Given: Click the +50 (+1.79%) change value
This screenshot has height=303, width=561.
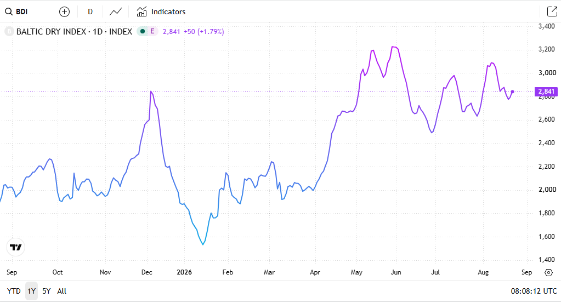Looking at the screenshot, I should tap(204, 32).
